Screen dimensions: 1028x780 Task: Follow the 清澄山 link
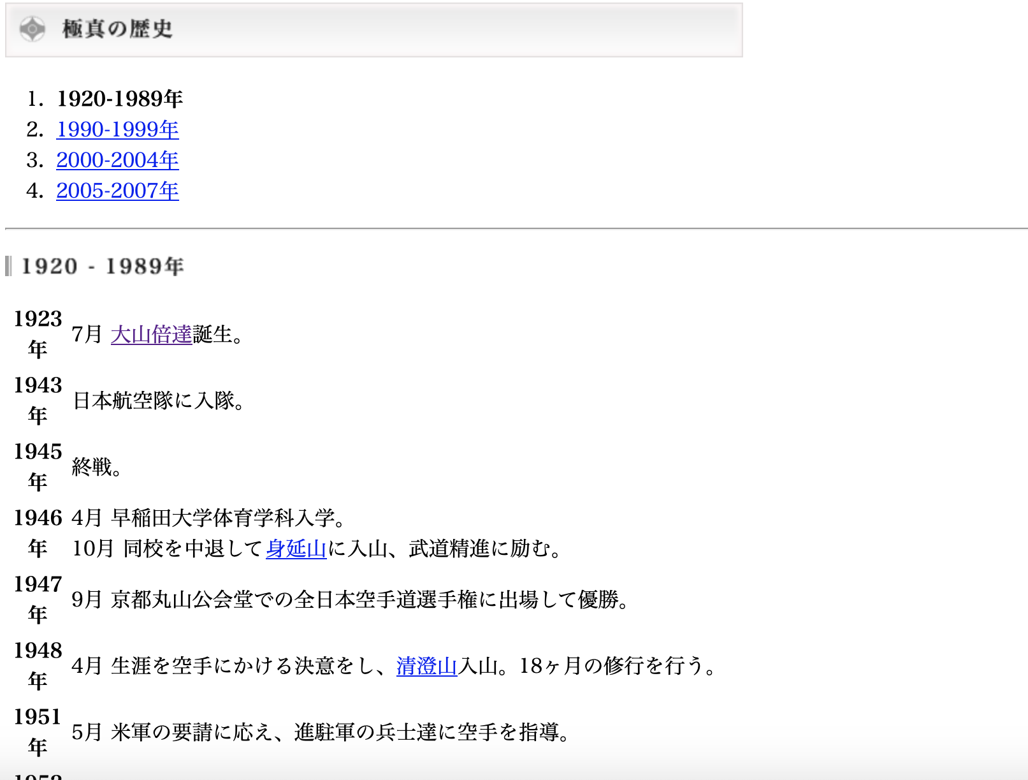pos(427,666)
